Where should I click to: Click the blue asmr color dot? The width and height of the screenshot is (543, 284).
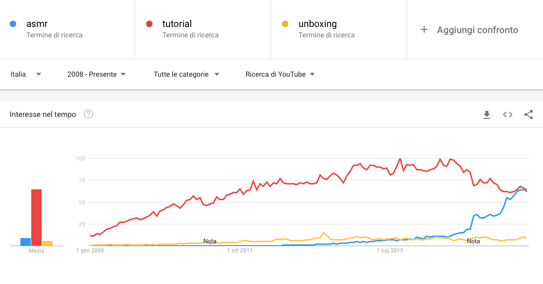[13, 24]
